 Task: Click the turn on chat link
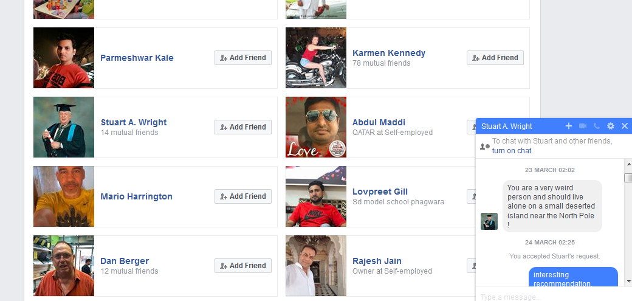coord(512,151)
